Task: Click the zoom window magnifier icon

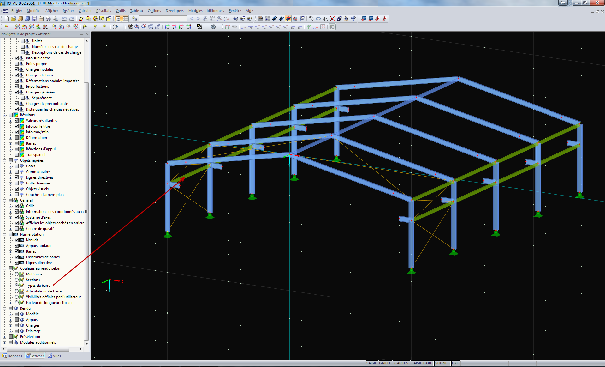Action: coord(137,27)
